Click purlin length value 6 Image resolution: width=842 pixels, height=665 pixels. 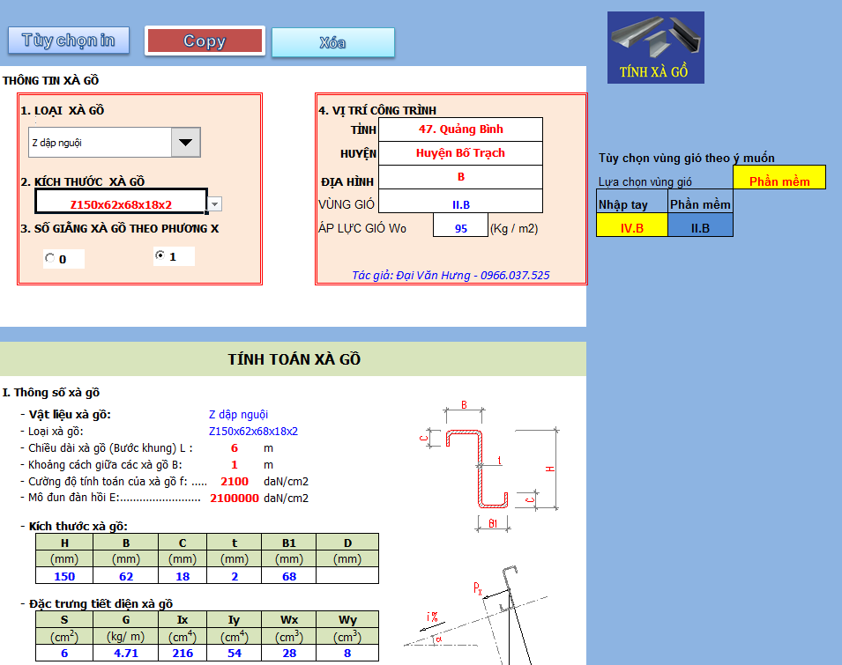(x=235, y=447)
